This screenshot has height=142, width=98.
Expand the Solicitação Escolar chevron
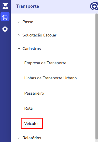[x=19, y=35]
